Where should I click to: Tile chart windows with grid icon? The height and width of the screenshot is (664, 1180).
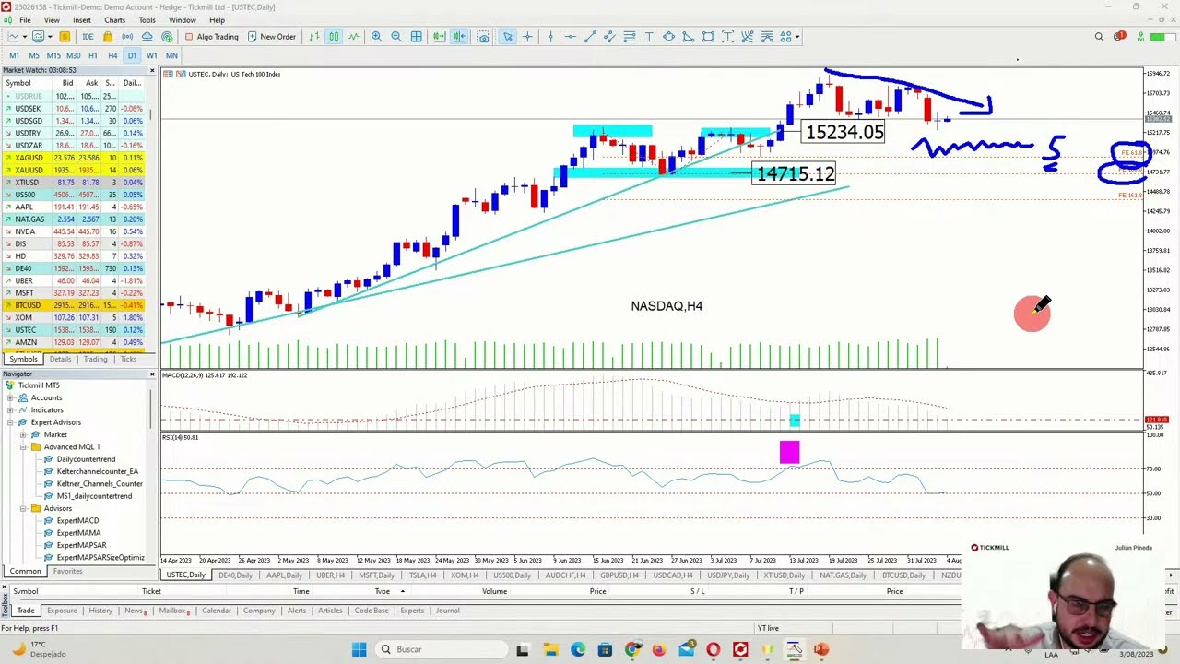click(416, 37)
